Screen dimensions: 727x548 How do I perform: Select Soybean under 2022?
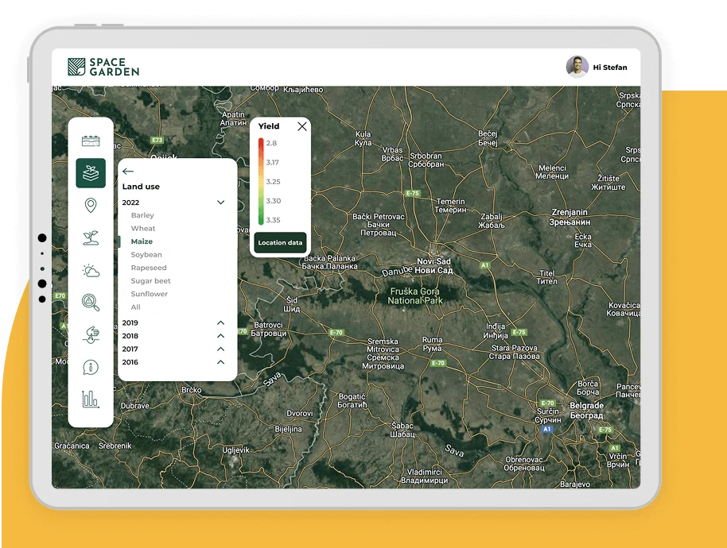146,255
